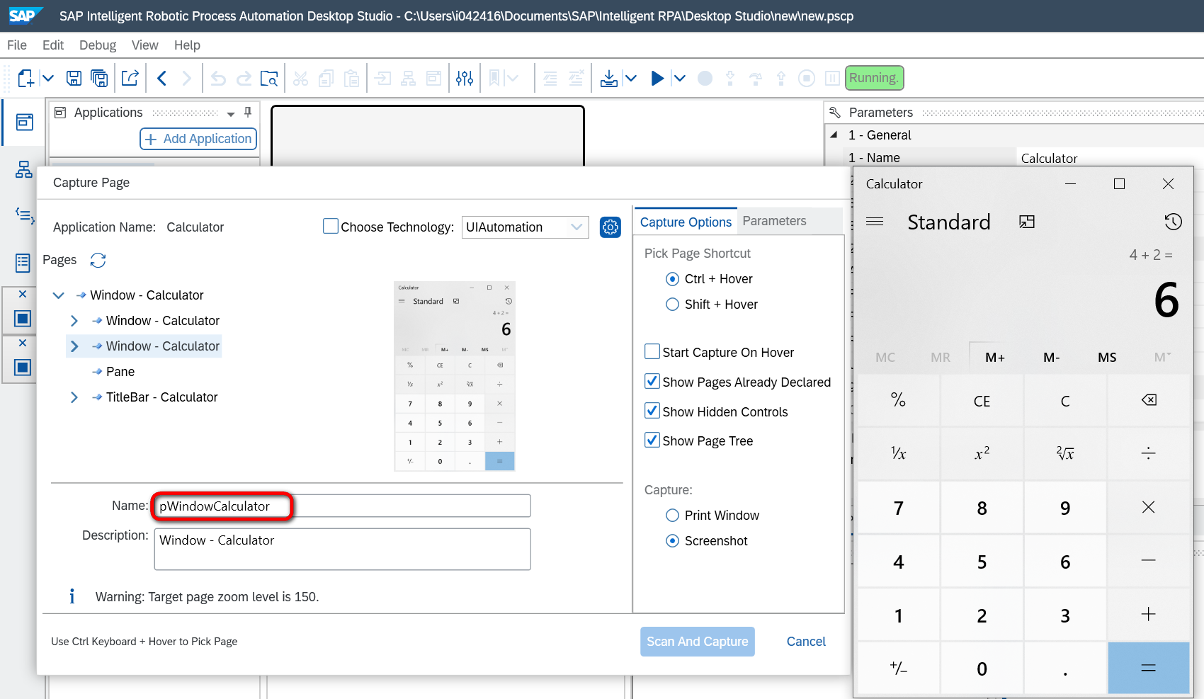Open the Debug menu
The width and height of the screenshot is (1204, 699).
pos(98,45)
